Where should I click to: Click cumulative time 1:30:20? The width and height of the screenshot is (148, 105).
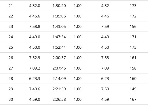(x=59, y=6)
